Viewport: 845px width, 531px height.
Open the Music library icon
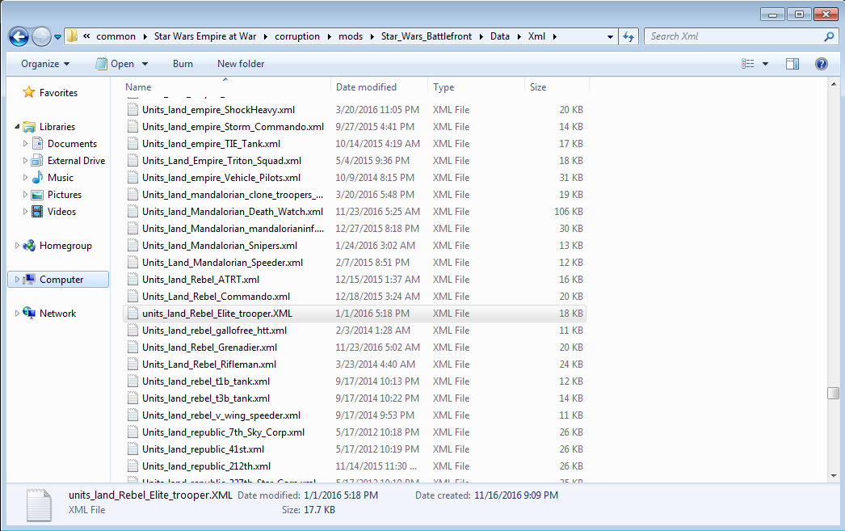point(38,177)
